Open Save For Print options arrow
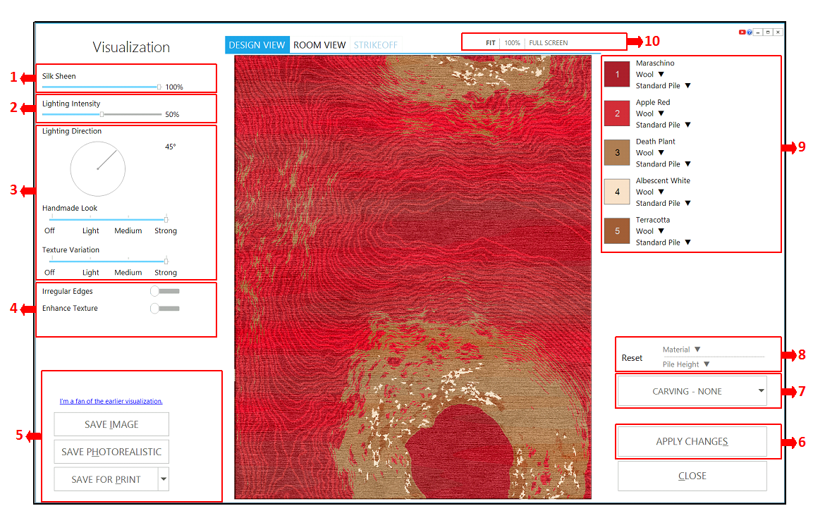Viewport: 813px width, 506px height. point(164,479)
